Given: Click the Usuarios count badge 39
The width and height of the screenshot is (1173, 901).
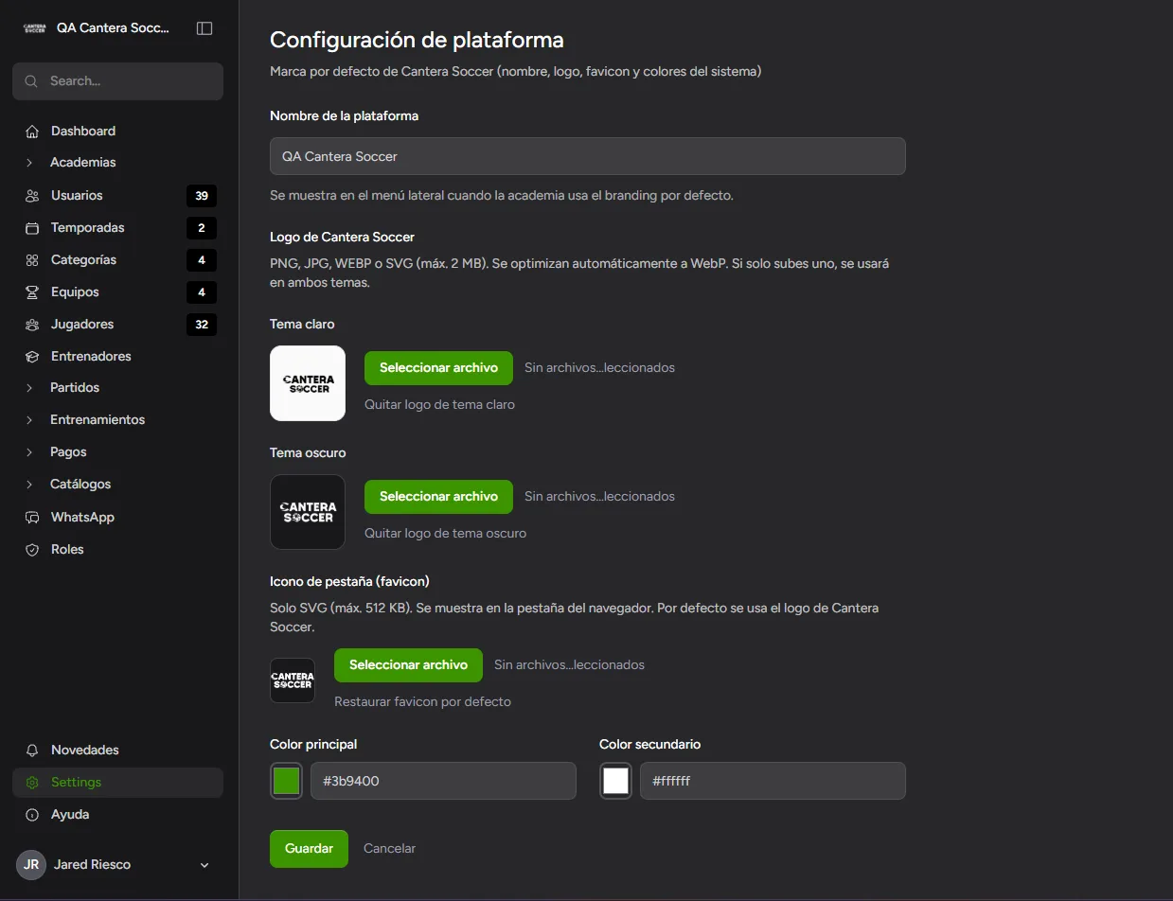Looking at the screenshot, I should coord(202,196).
